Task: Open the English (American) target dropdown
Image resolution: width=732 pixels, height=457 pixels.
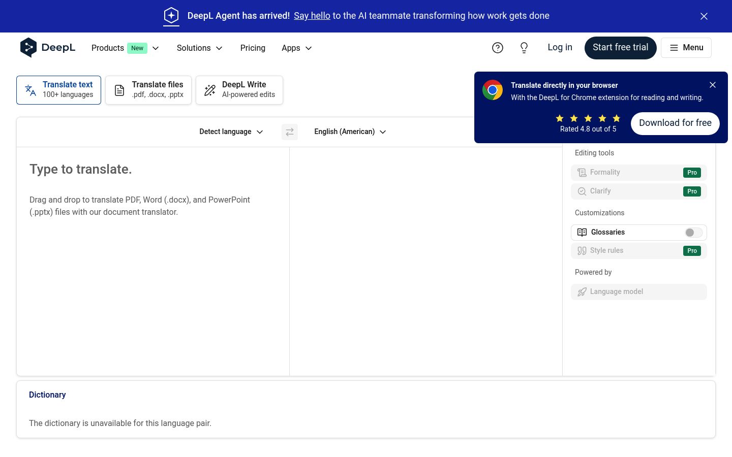Action: [x=350, y=132]
